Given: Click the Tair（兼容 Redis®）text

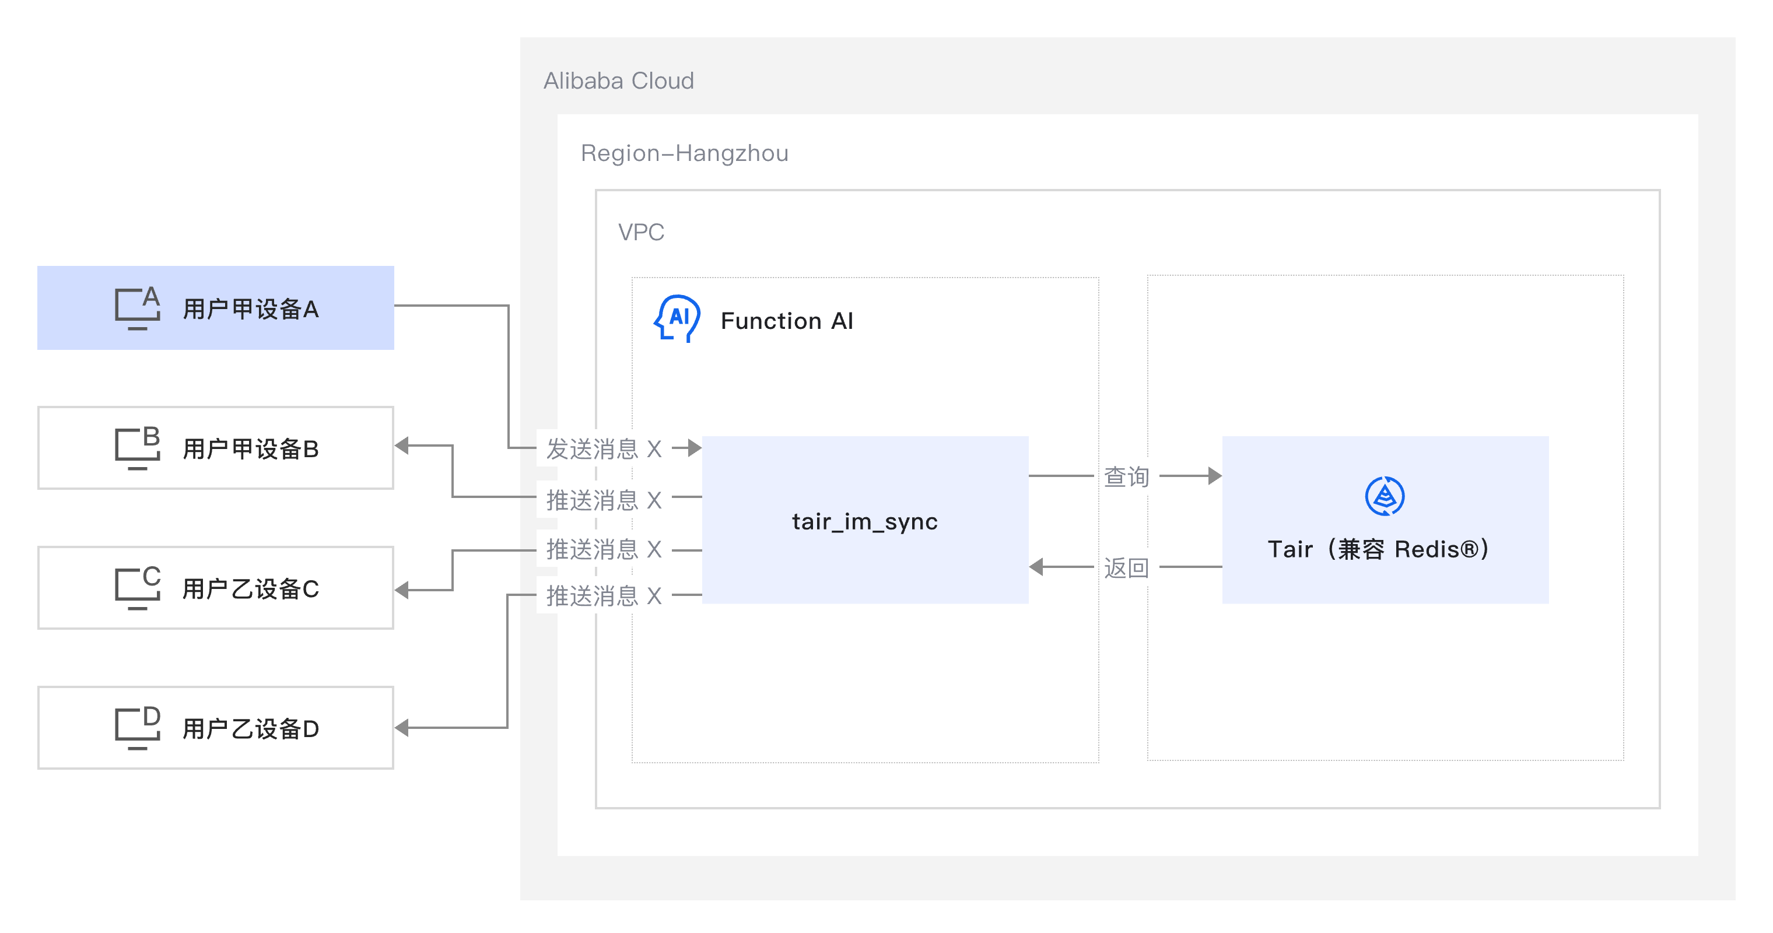Looking at the screenshot, I should (x=1379, y=549).
